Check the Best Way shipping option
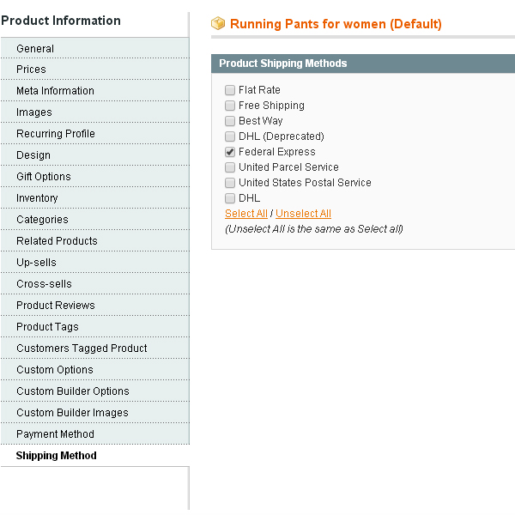The width and height of the screenshot is (515, 515). tap(230, 121)
